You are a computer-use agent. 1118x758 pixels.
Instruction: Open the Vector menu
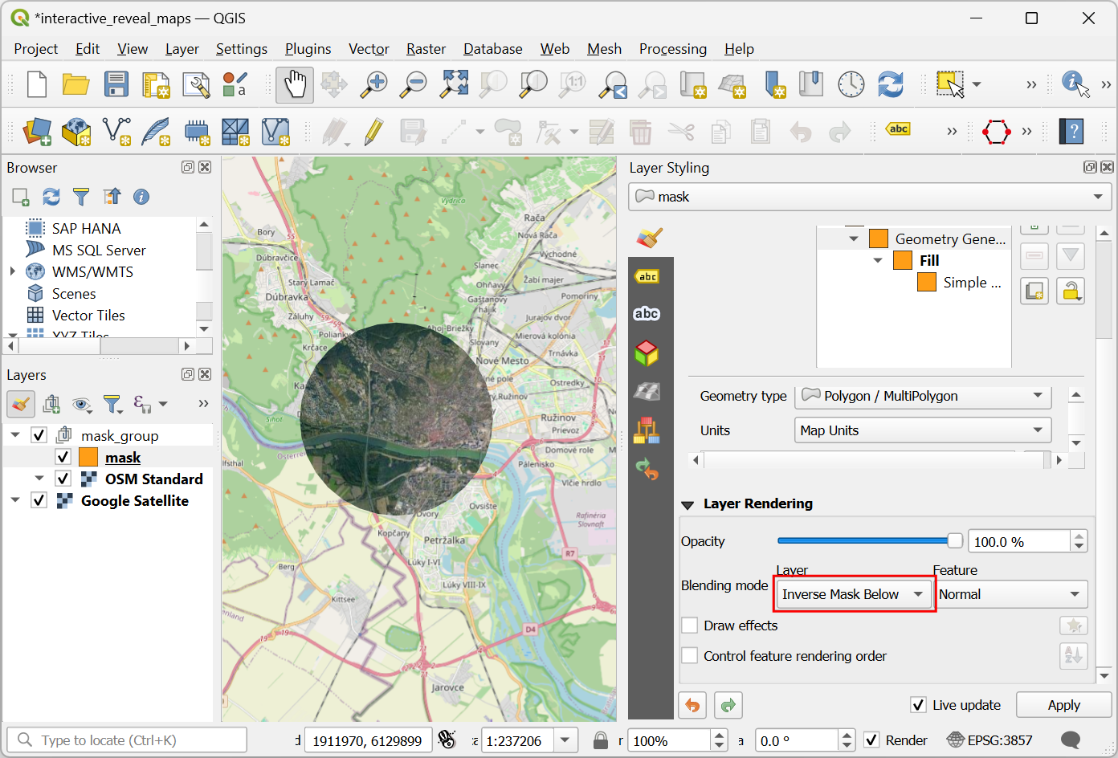(369, 49)
